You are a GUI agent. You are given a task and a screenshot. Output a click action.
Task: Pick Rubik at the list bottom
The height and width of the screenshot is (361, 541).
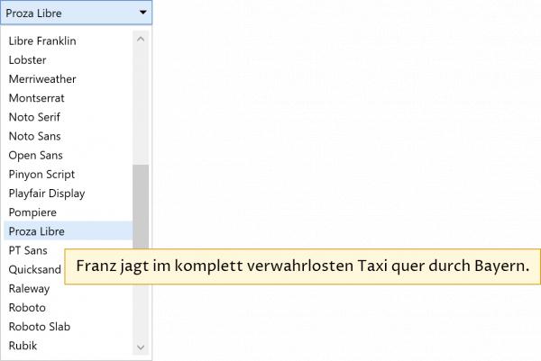23,346
